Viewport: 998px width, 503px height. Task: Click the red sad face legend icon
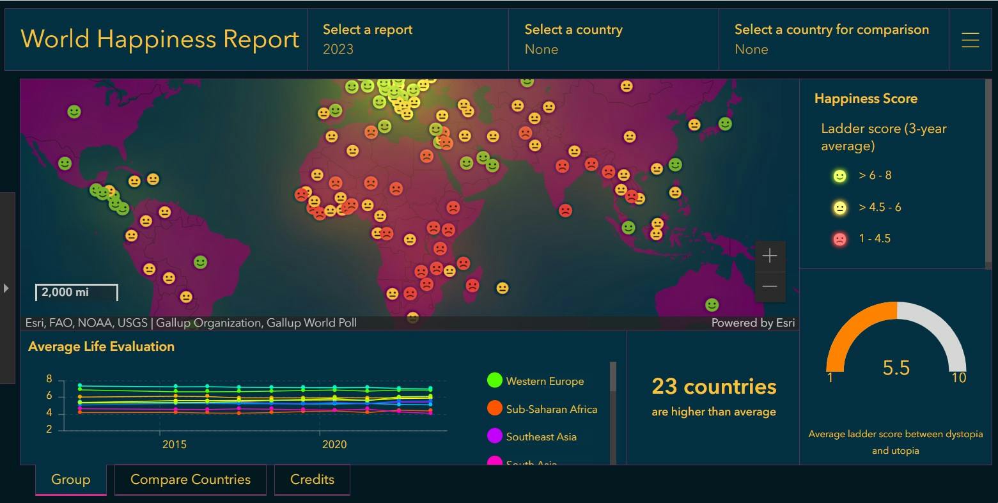click(x=839, y=239)
